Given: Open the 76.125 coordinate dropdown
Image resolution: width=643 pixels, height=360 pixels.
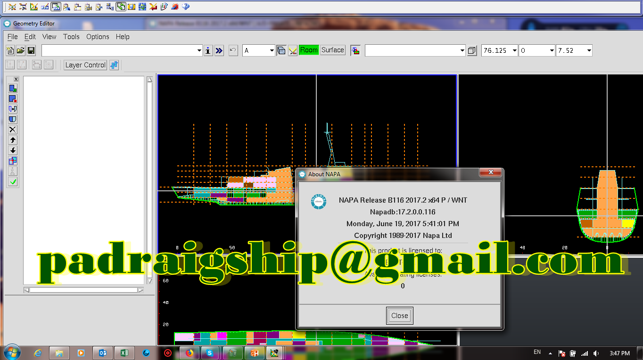Looking at the screenshot, I should [514, 50].
